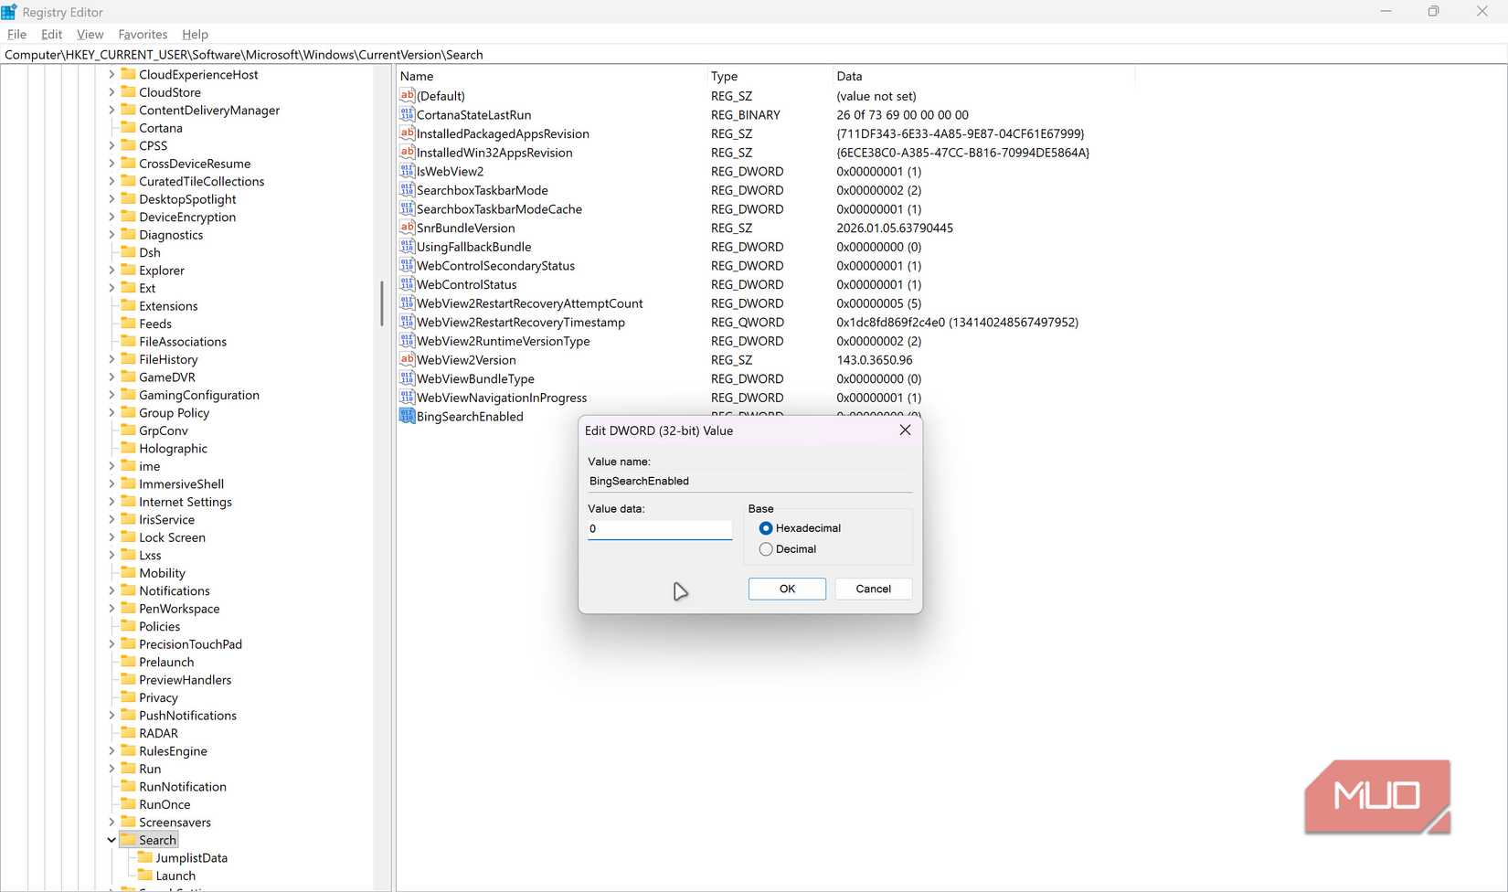Close the Edit DWORD dialog with X
The height and width of the screenshot is (892, 1508).
click(x=905, y=430)
